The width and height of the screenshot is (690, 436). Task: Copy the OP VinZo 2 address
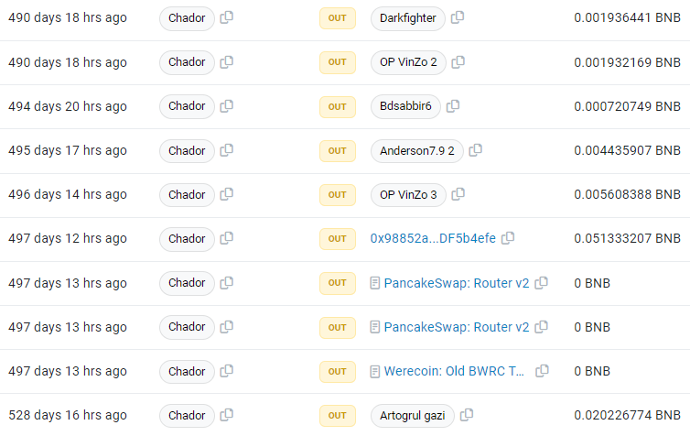click(458, 62)
